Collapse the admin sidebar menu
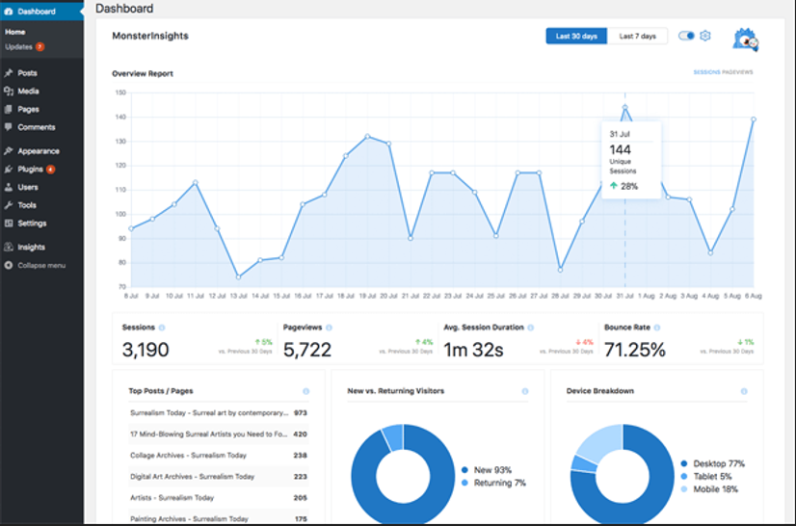This screenshot has width=796, height=526. (x=40, y=265)
